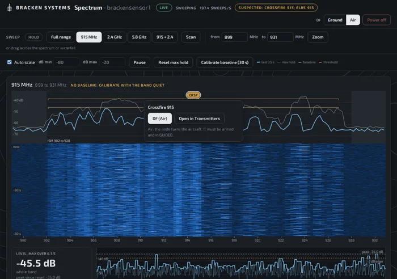Start Calibrate baseline (30 s)
397x279 pixels.
pyautogui.click(x=225, y=62)
